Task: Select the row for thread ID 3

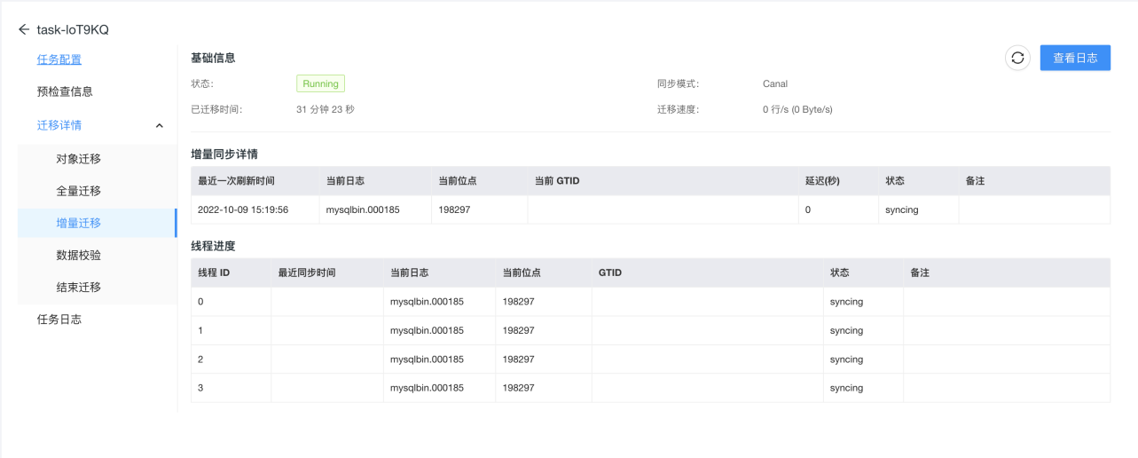Action: pos(650,388)
